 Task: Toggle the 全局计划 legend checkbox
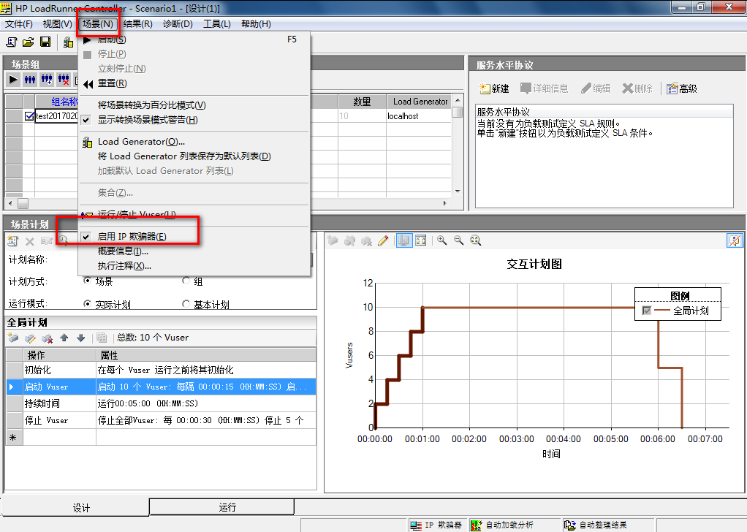646,311
